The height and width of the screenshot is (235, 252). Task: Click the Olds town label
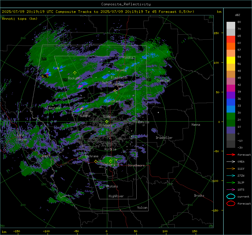tap(107, 117)
